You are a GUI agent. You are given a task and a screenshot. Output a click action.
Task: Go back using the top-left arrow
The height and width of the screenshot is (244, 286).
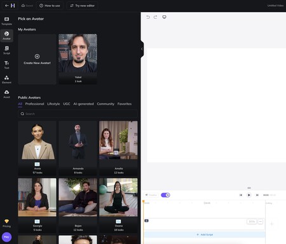[7, 6]
